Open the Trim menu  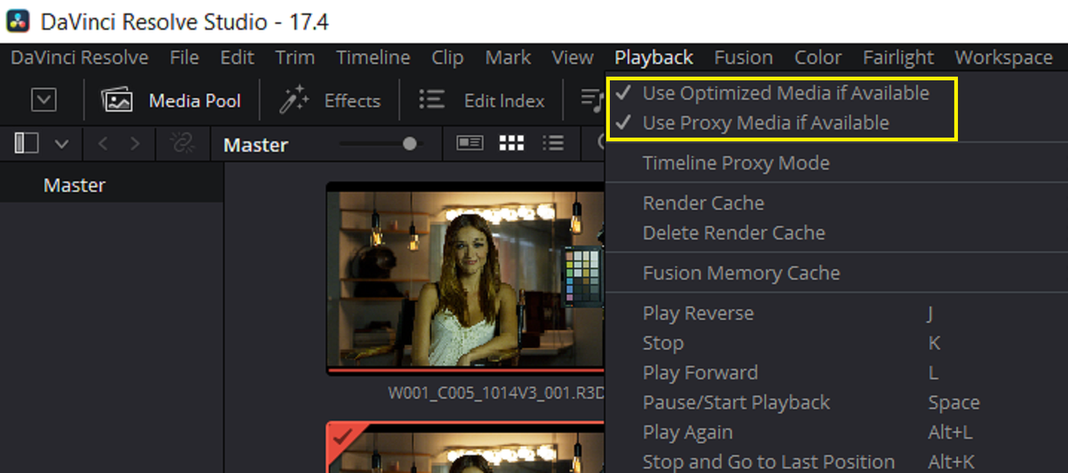click(295, 58)
